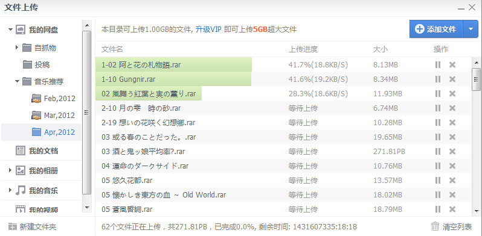Viewport: 482px width, 236px height.
Task: Click 清空列表 to clear list
Action: pos(457,227)
